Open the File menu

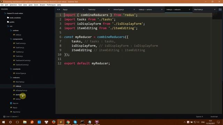tap(2, 5)
